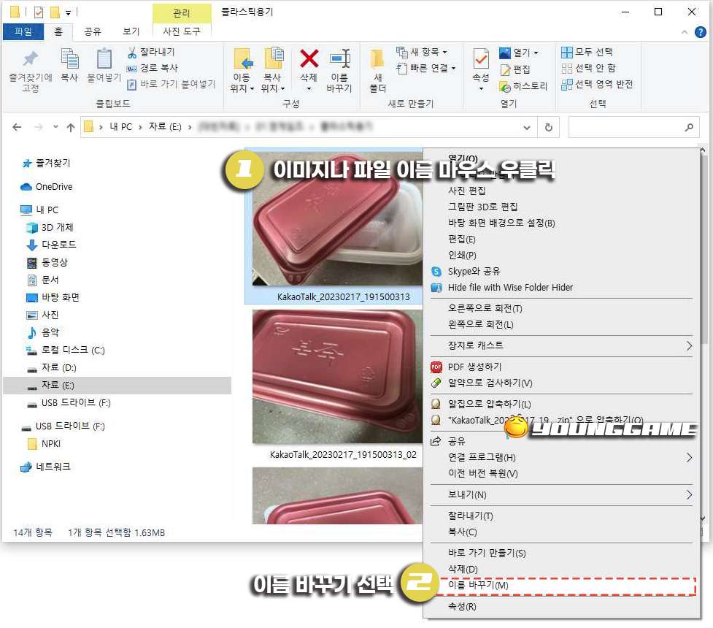The image size is (713, 628).
Task: Click 편집 in the ribbon 열기 group
Action: click(x=515, y=69)
